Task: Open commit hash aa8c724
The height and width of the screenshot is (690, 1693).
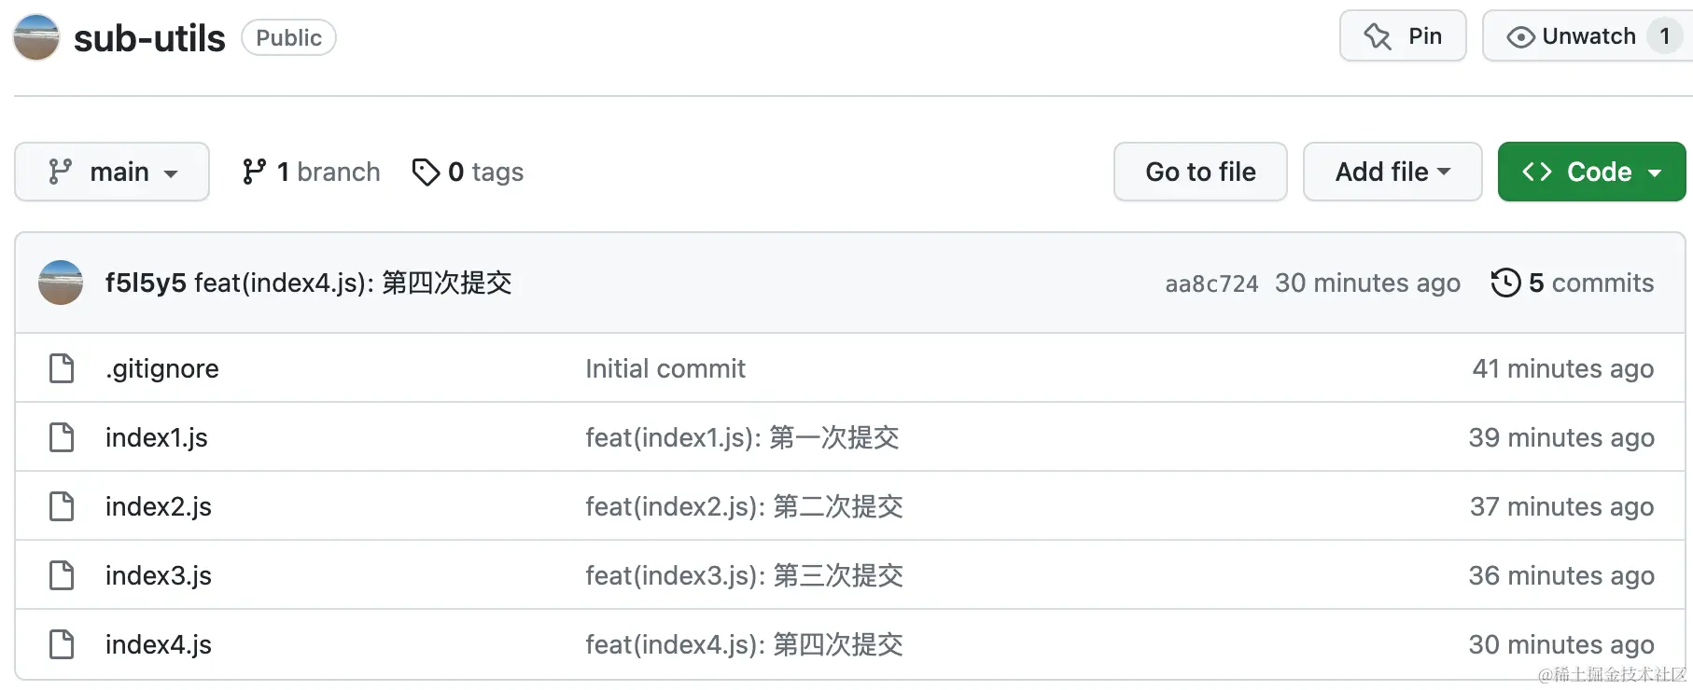Action: click(x=1211, y=283)
